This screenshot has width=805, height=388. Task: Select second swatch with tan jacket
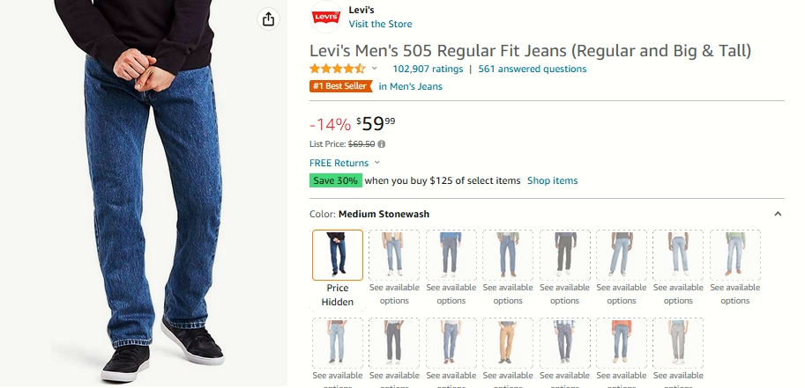coord(394,255)
